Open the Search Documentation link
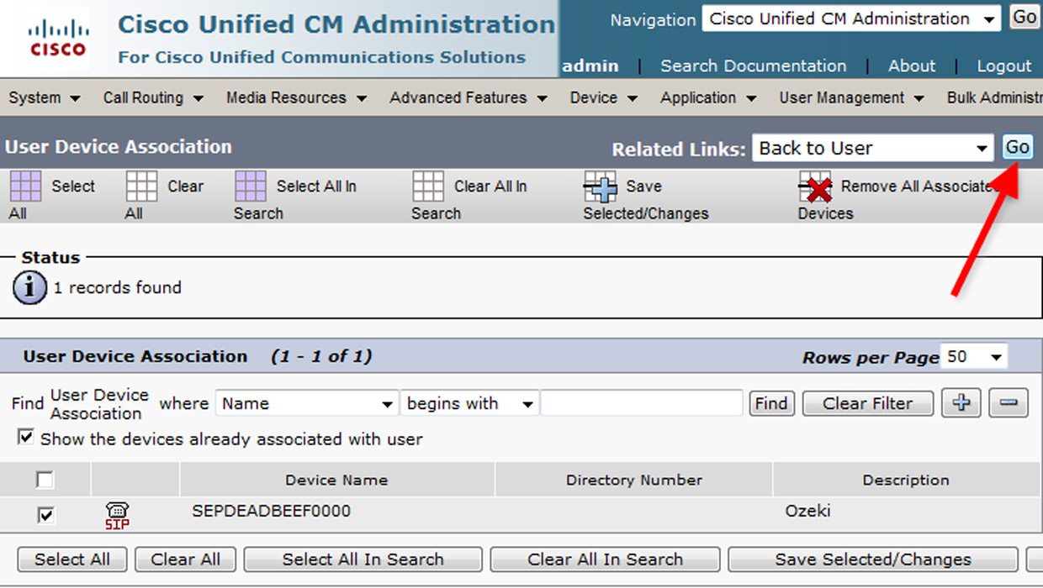1043x588 pixels. click(754, 66)
